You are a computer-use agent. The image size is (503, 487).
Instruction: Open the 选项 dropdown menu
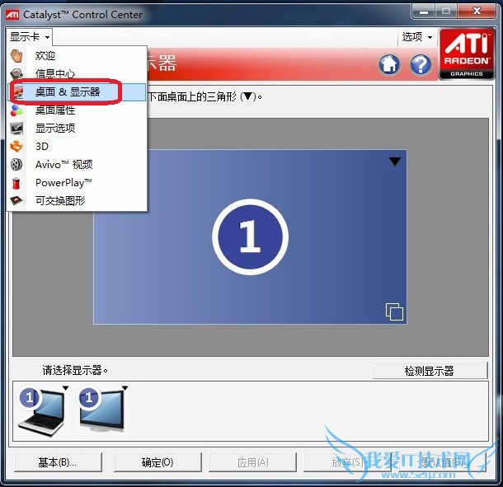pyautogui.click(x=417, y=37)
